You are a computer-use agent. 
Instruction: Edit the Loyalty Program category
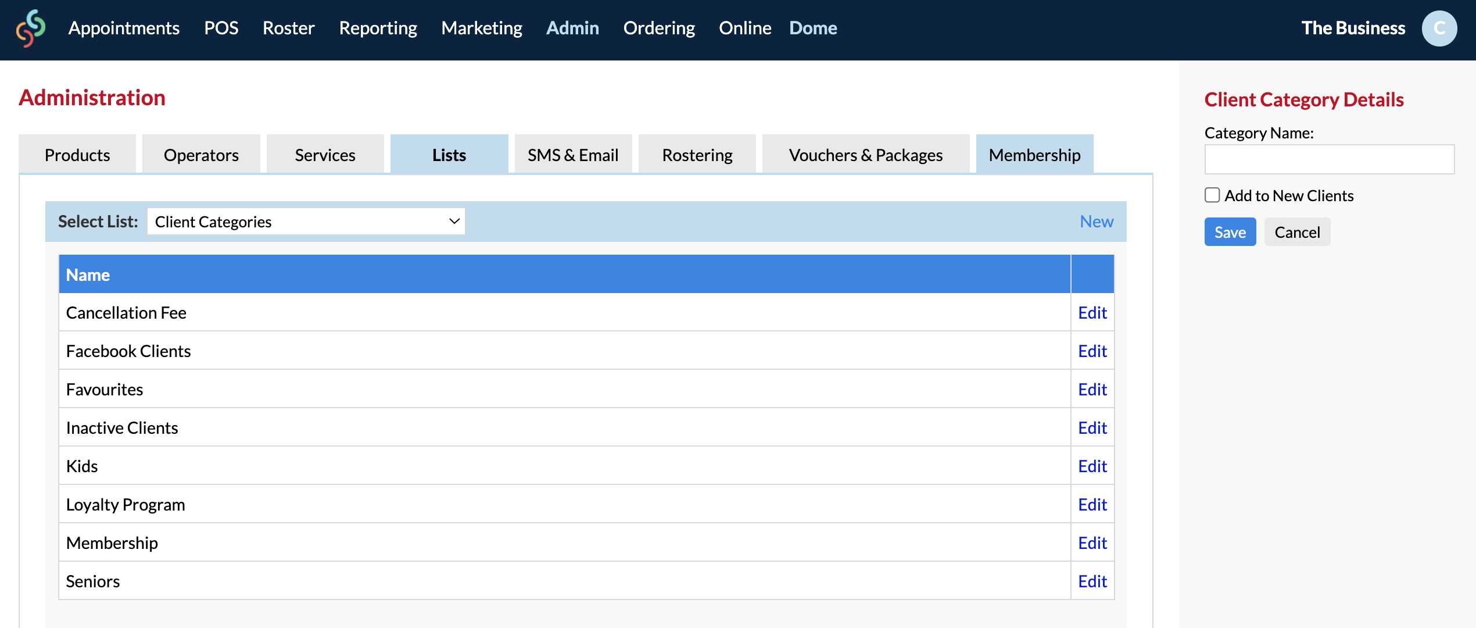coord(1092,505)
